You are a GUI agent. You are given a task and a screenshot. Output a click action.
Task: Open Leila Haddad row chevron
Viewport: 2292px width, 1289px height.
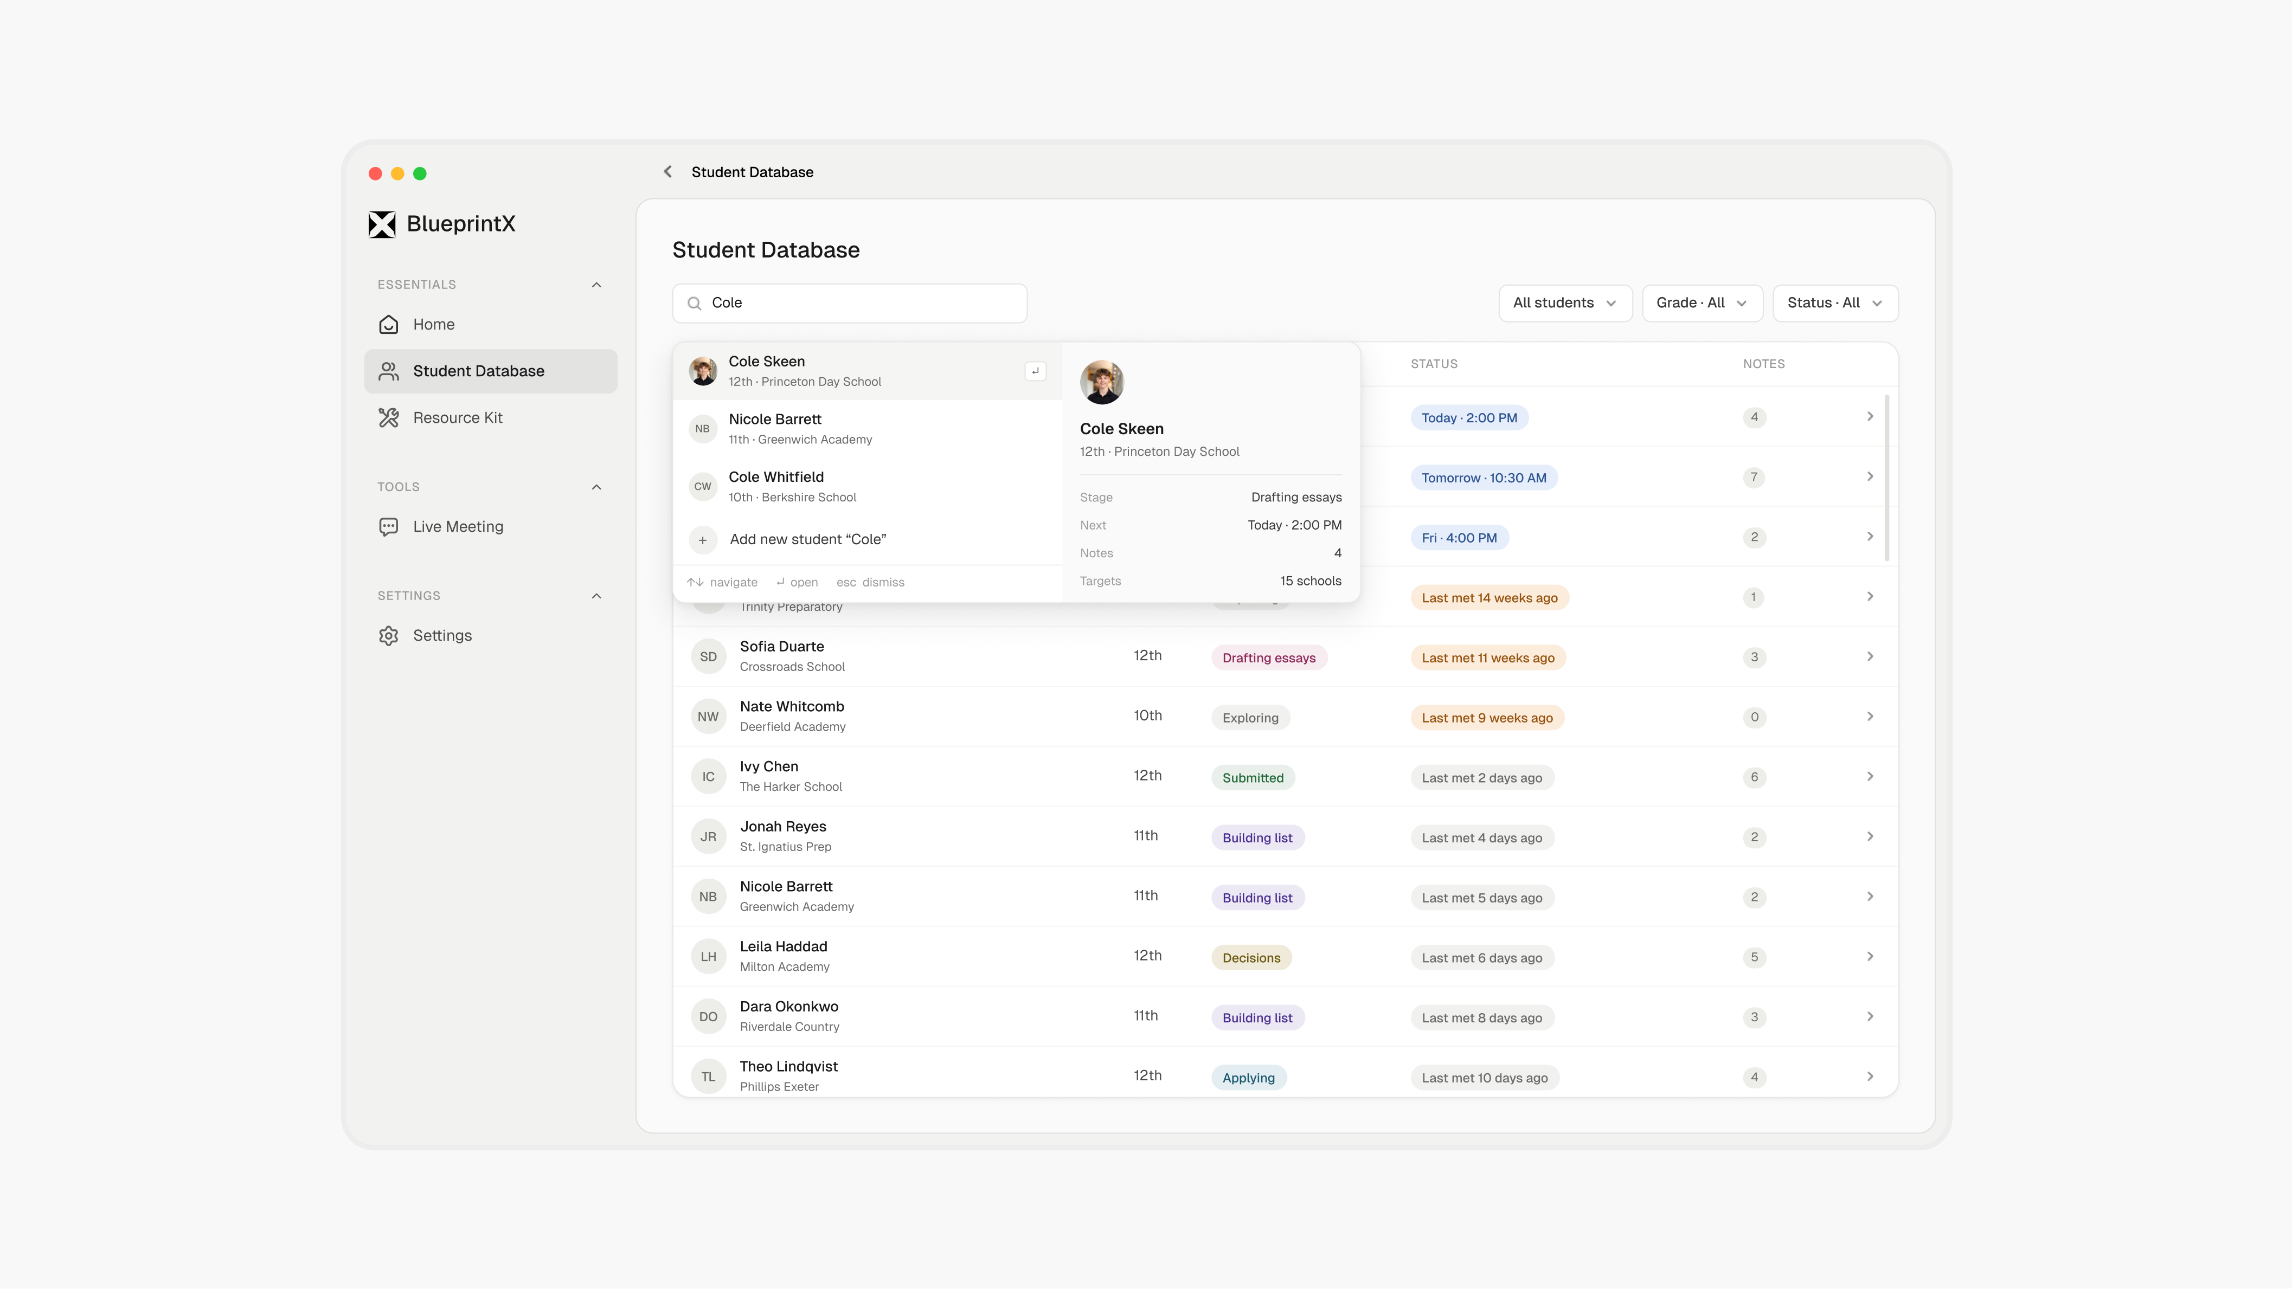tap(1870, 957)
